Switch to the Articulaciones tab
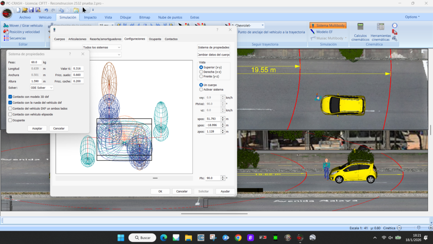 coord(77,39)
